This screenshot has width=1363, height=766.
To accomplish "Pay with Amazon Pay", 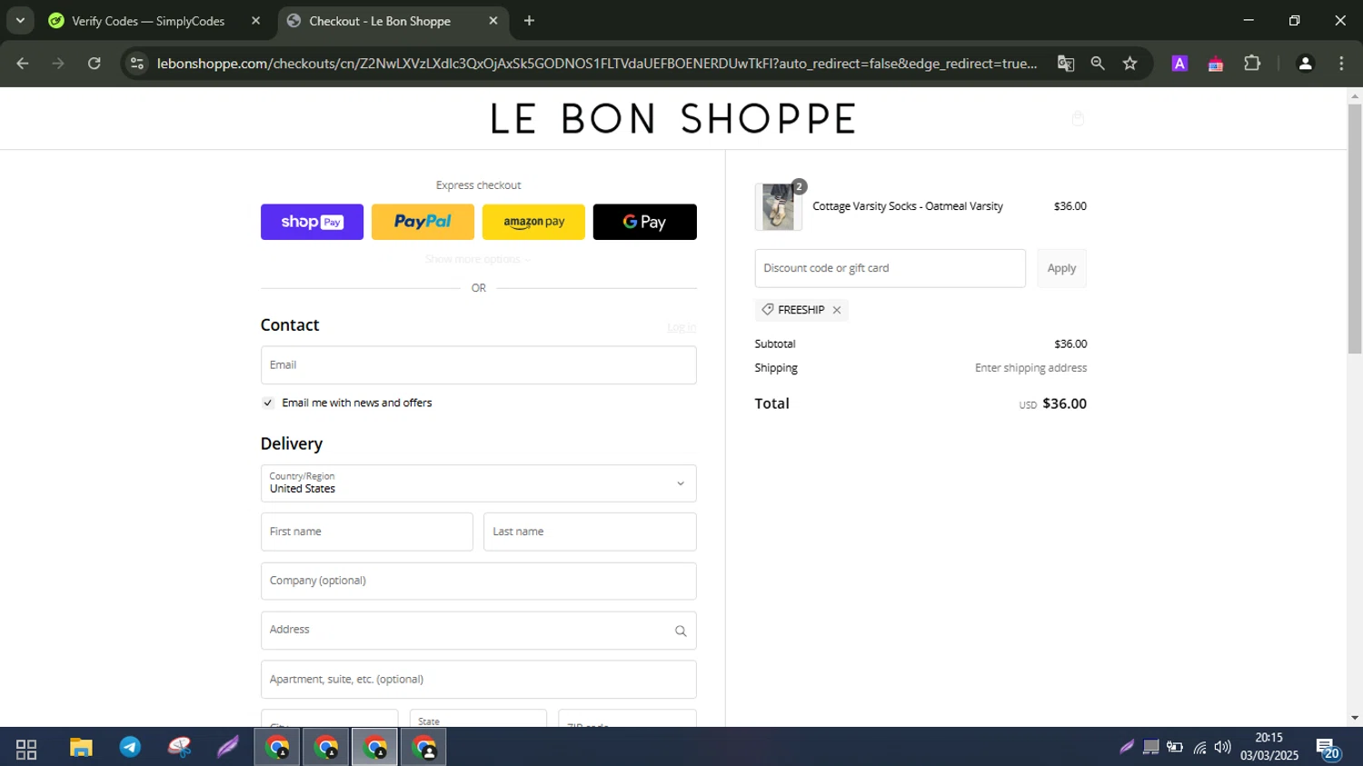I will click(x=533, y=222).
